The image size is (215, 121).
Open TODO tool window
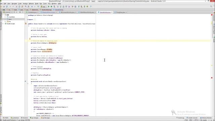[6, 118]
